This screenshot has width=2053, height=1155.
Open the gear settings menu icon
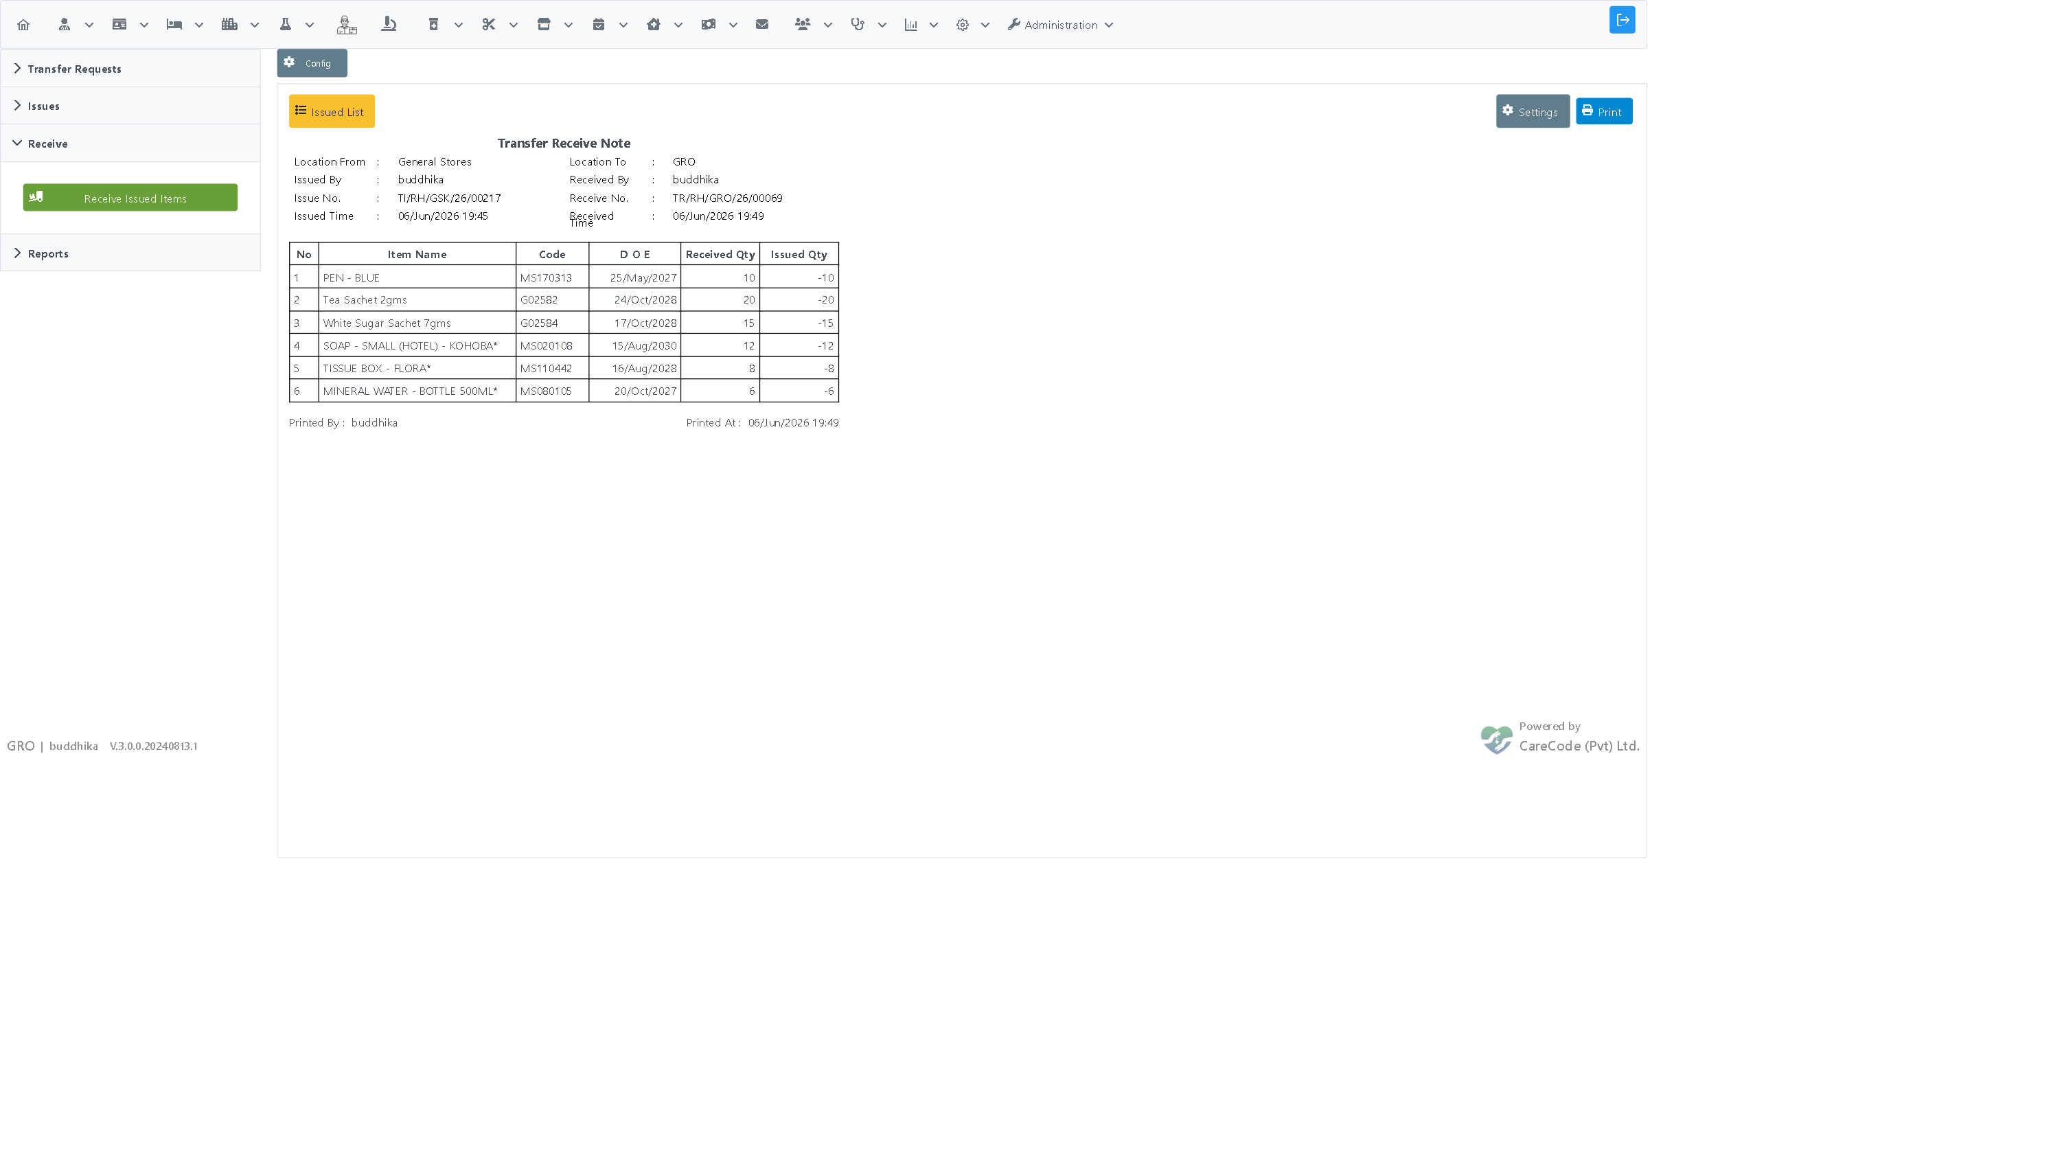point(963,25)
